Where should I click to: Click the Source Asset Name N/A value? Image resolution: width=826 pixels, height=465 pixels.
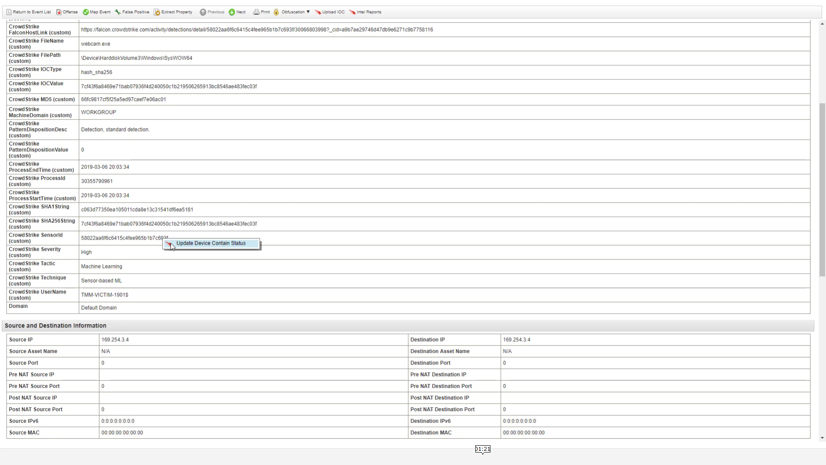pyautogui.click(x=106, y=351)
